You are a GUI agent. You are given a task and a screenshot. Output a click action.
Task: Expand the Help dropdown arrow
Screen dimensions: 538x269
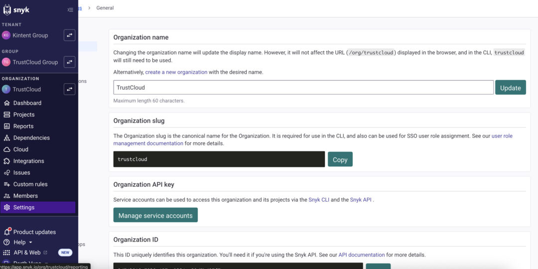tap(30, 243)
